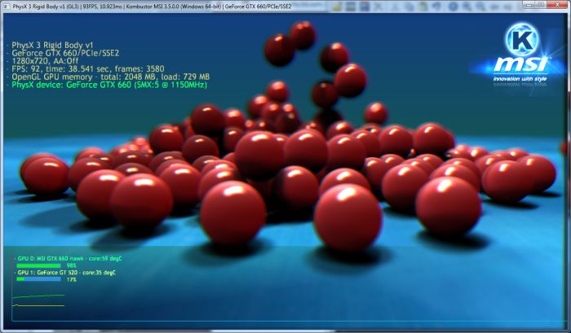Click the "FPS: 92, time: 38.541 sec" line

click(x=88, y=68)
